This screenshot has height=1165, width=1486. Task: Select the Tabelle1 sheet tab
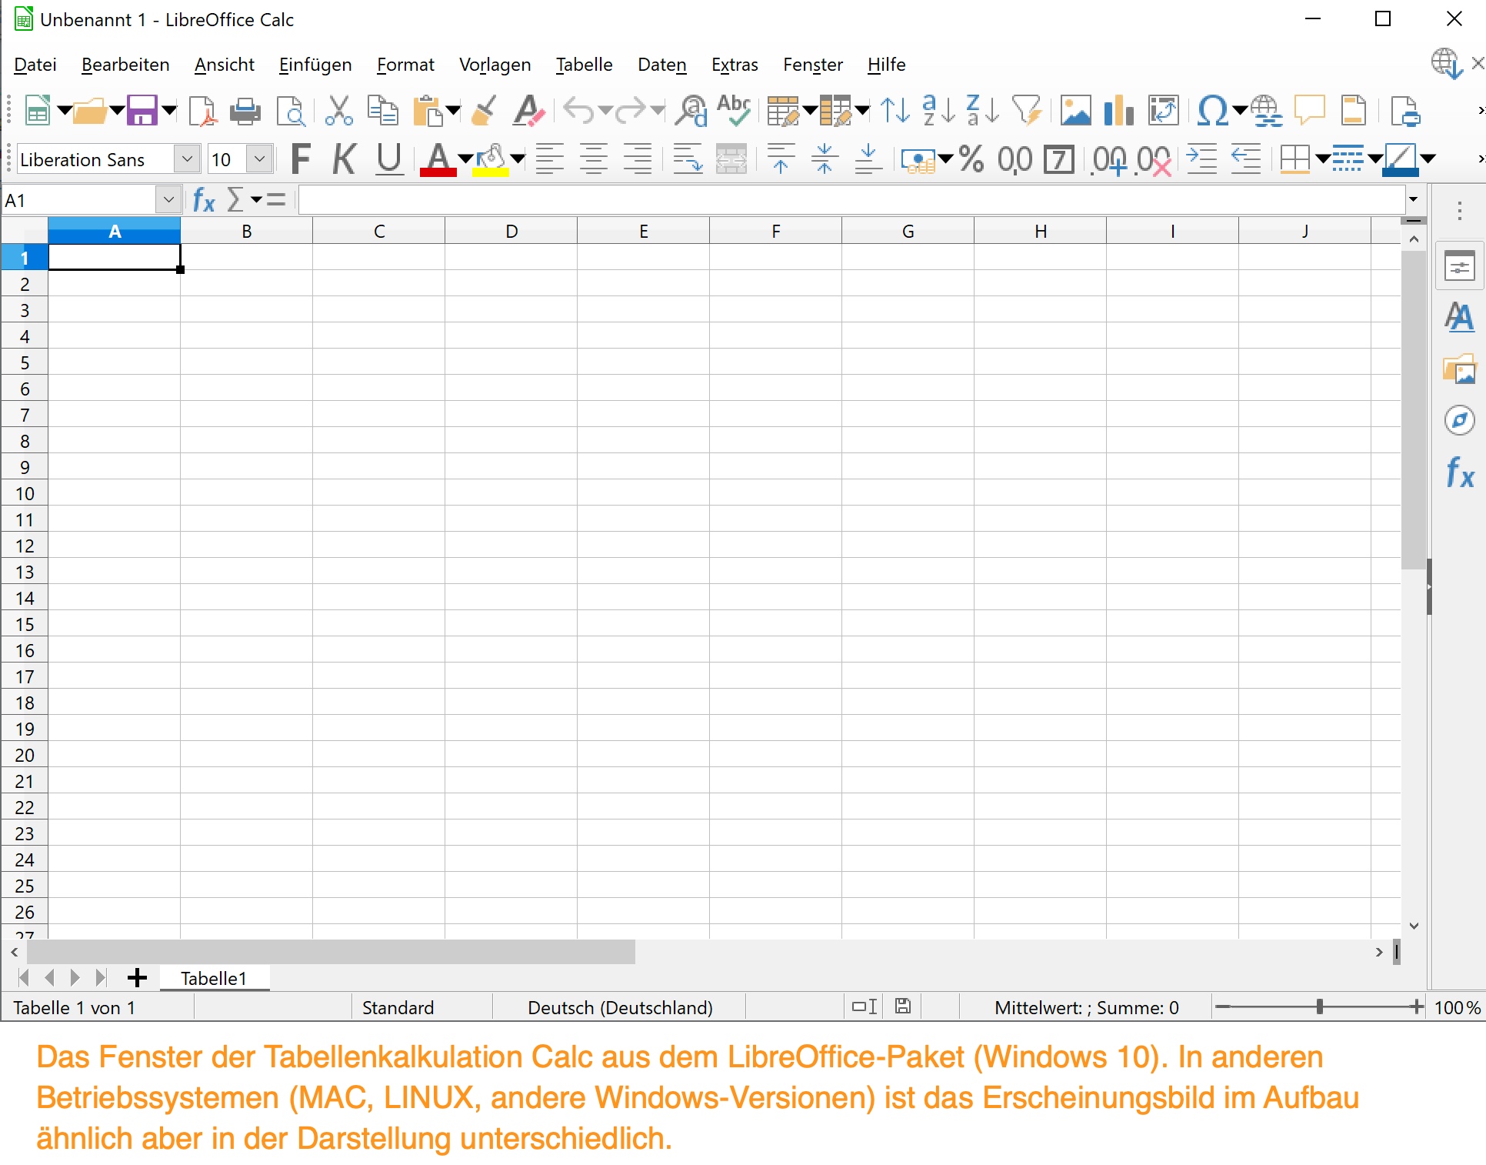pyautogui.click(x=214, y=978)
